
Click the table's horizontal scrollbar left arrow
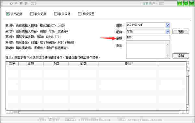9,112
